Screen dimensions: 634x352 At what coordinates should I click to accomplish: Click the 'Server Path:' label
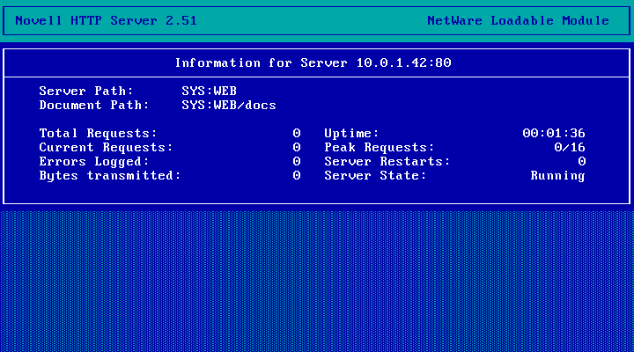pyautogui.click(x=86, y=92)
